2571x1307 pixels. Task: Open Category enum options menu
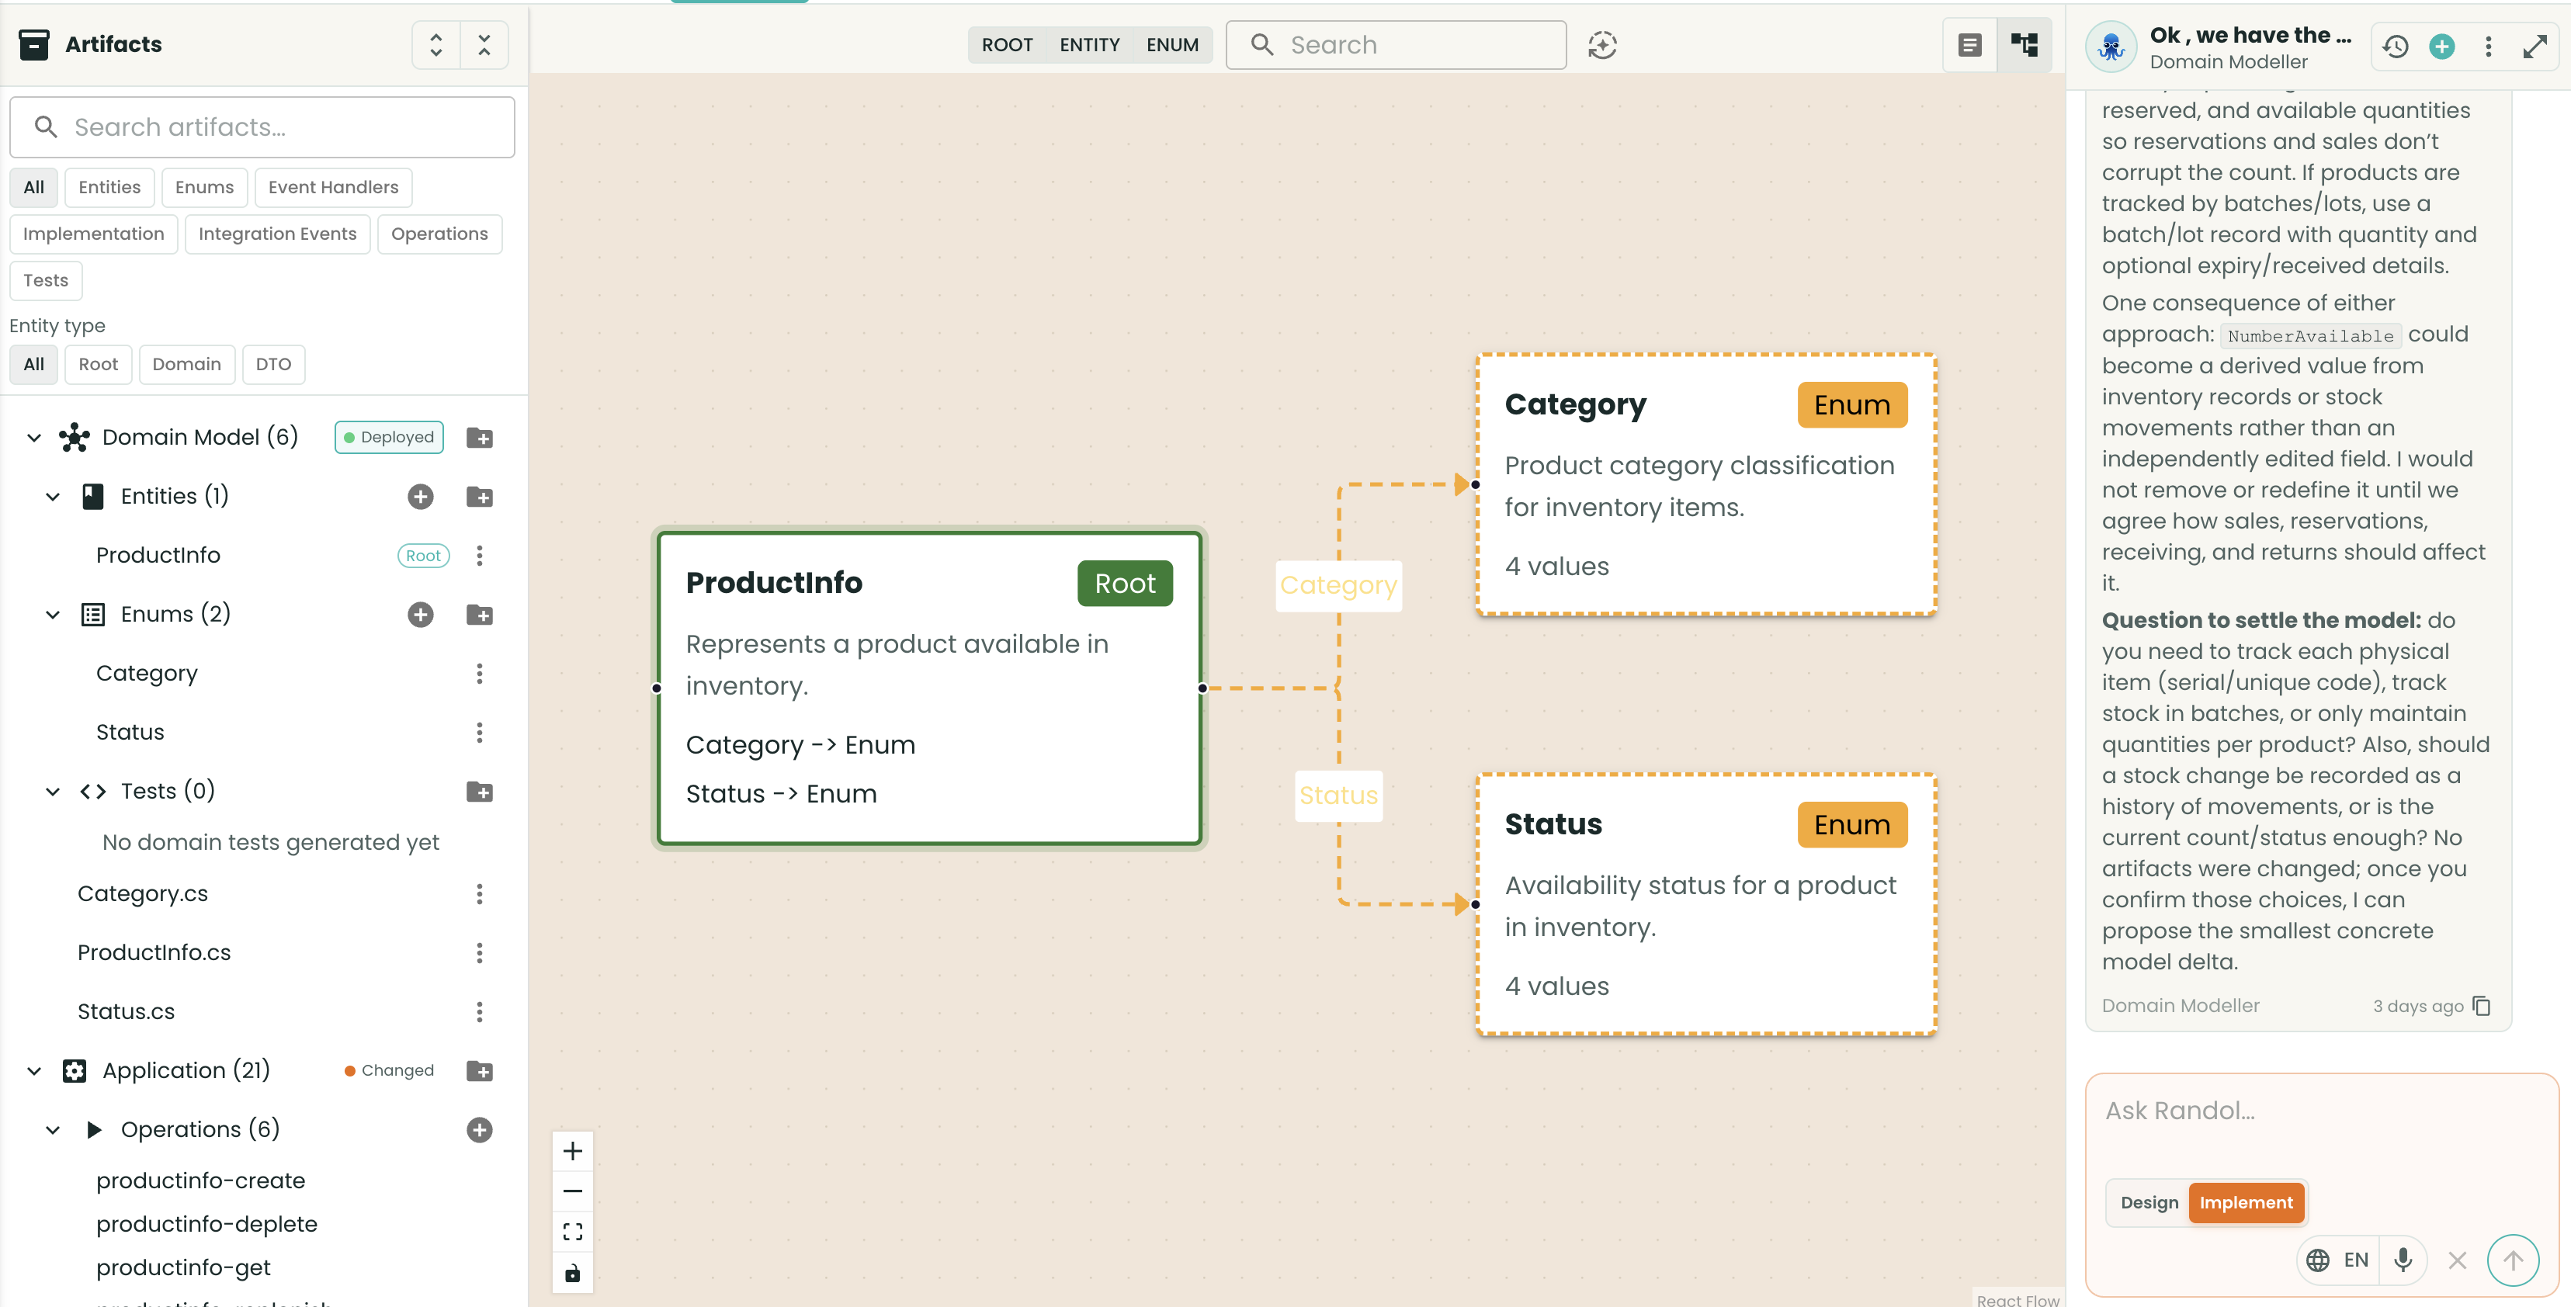(479, 674)
